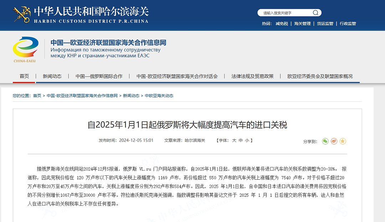The image size is (385, 222).
Task: Open hot word 海关管理
Action: pos(302,23)
